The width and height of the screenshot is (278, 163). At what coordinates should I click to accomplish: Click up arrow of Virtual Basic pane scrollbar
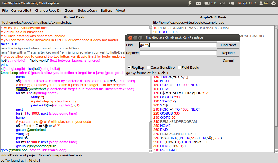(151, 27)
